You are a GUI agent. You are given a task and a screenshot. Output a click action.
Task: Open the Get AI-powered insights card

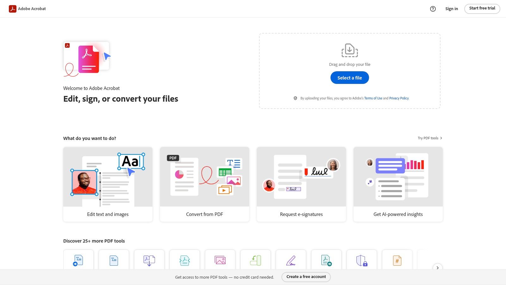tap(398, 184)
